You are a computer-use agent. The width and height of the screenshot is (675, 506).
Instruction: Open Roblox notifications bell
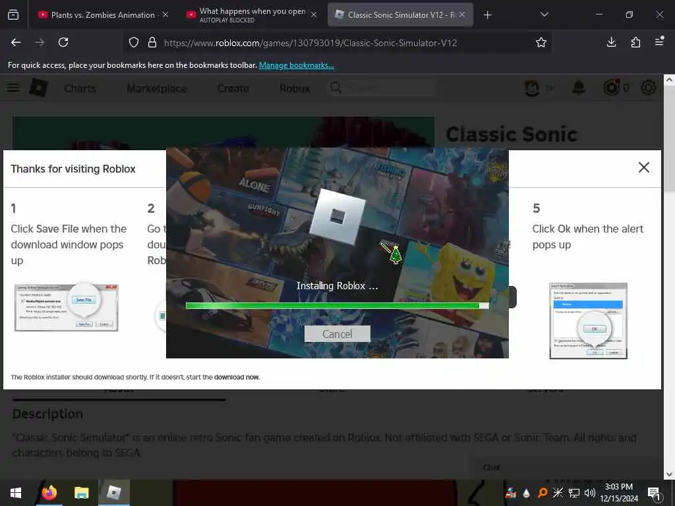coord(579,88)
